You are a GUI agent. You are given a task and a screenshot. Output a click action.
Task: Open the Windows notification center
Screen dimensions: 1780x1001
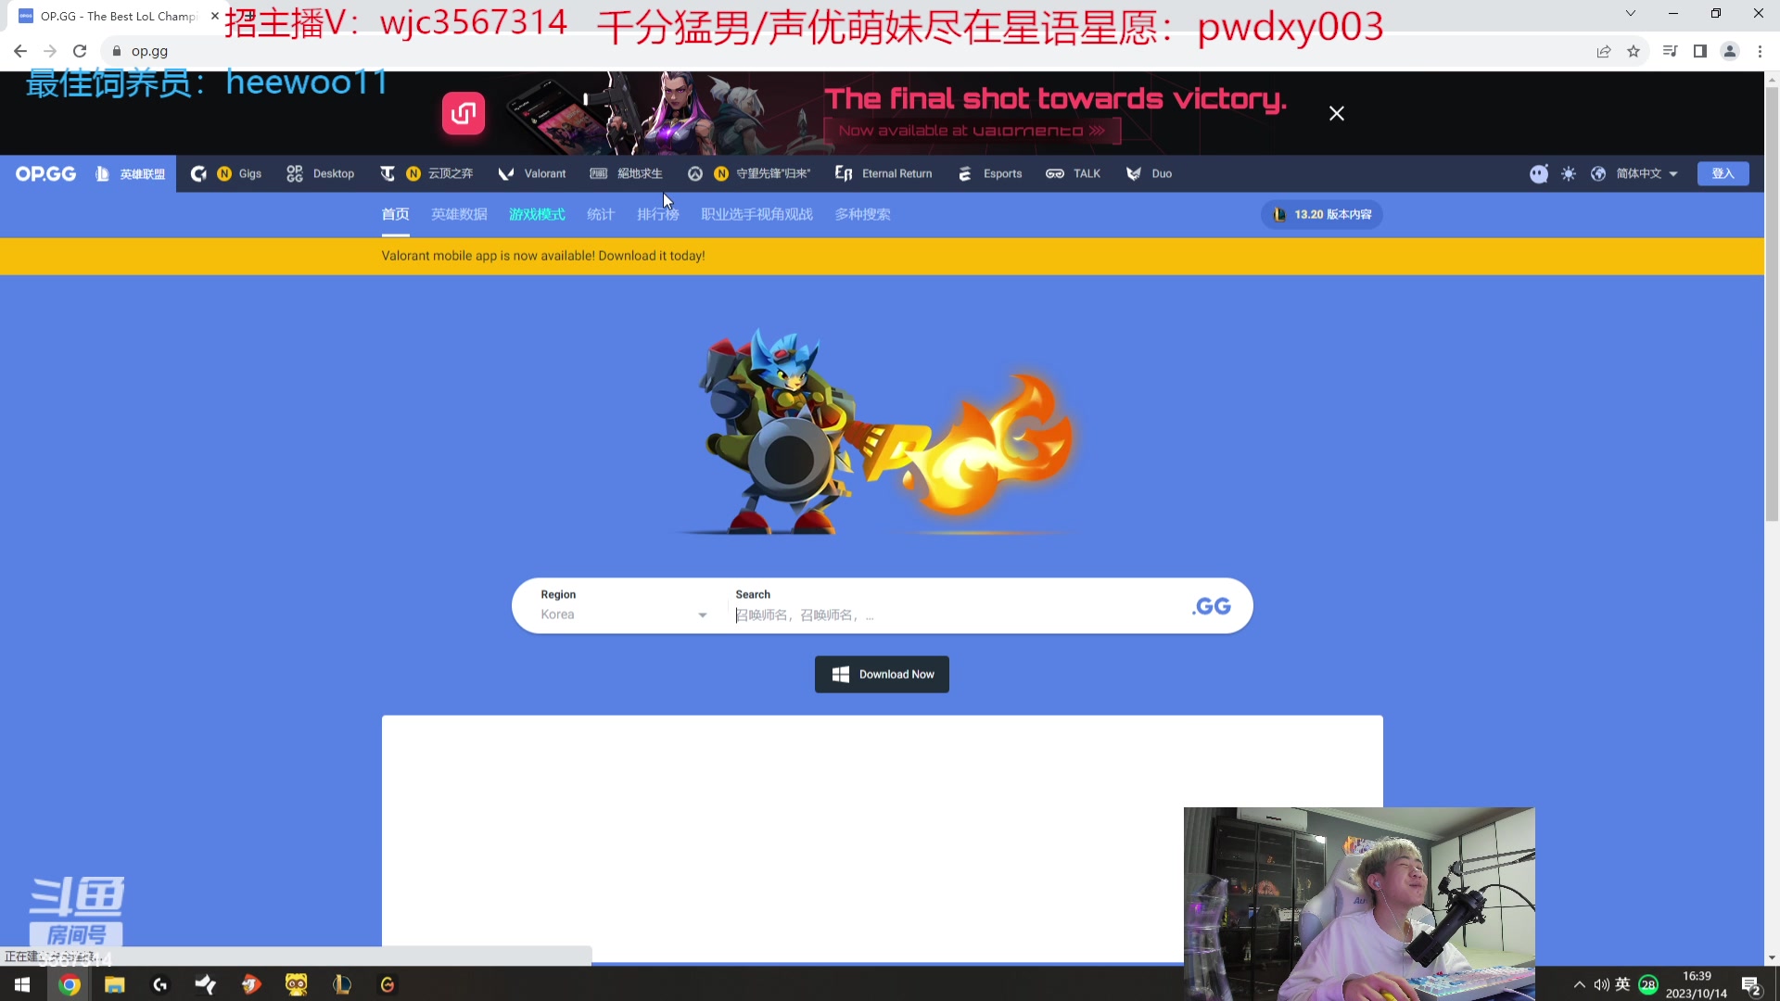pyautogui.click(x=1751, y=985)
